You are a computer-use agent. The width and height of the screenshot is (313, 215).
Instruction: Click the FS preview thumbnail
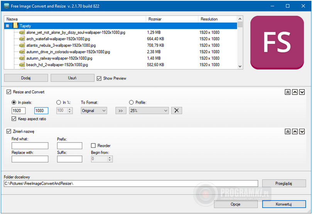(x=277, y=43)
